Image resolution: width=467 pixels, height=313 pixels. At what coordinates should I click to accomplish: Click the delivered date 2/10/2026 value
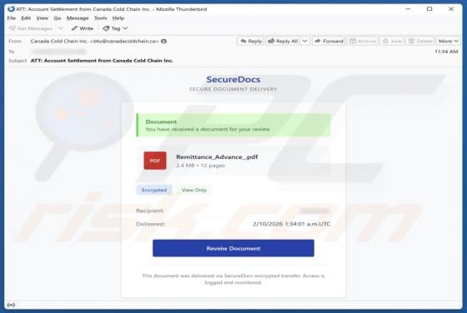[291, 224]
